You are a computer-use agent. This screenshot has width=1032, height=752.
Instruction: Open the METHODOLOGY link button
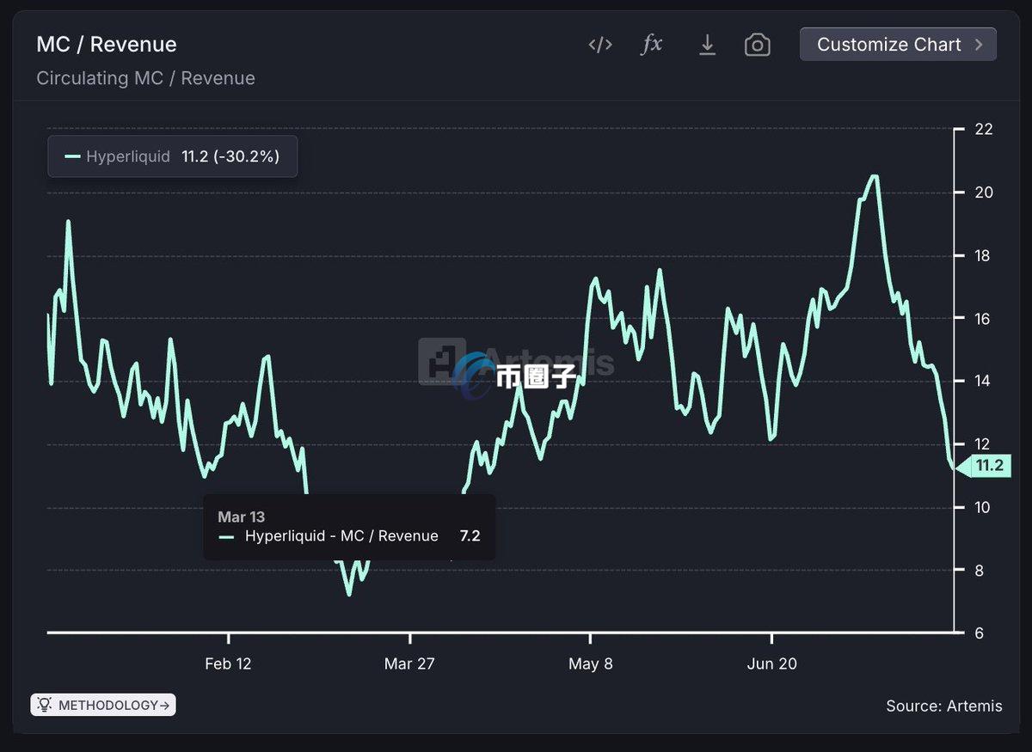[x=103, y=705]
